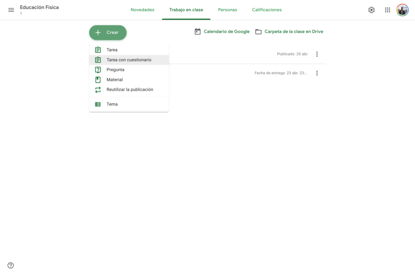Click the Material book icon

tap(98, 80)
